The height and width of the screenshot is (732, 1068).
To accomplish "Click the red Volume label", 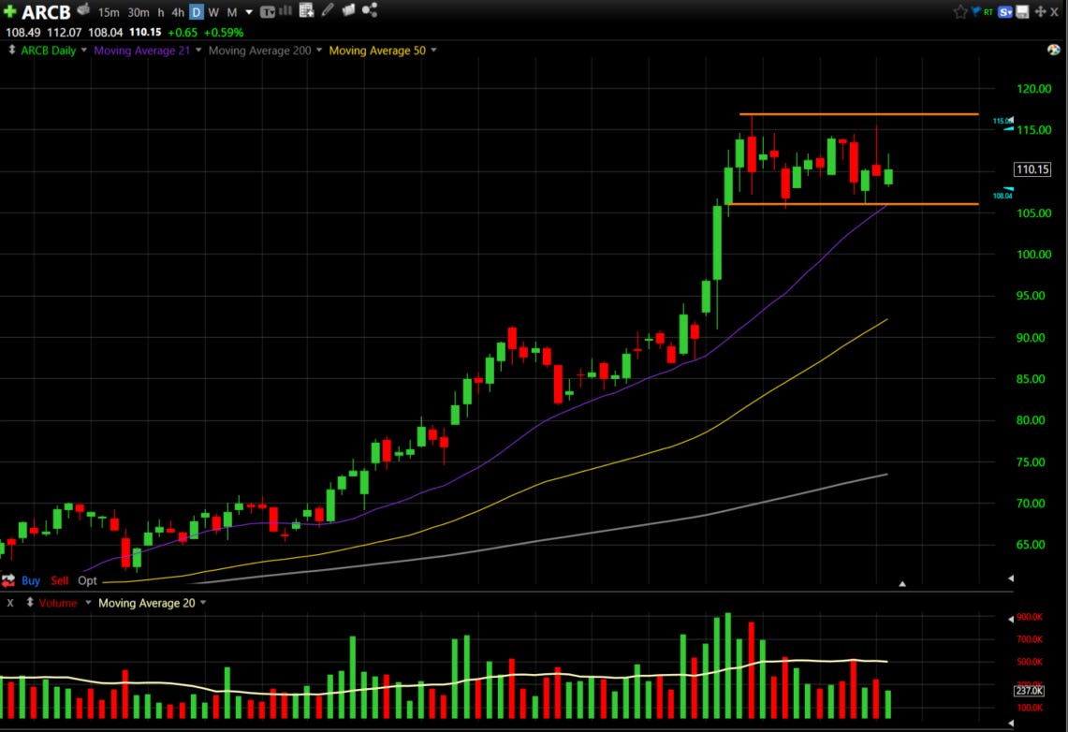I will tap(58, 604).
